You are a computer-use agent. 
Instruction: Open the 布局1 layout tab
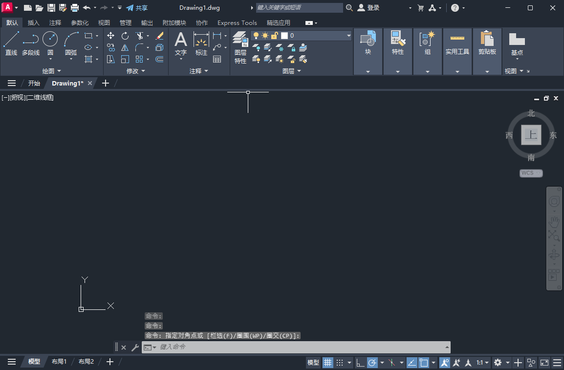tap(59, 362)
